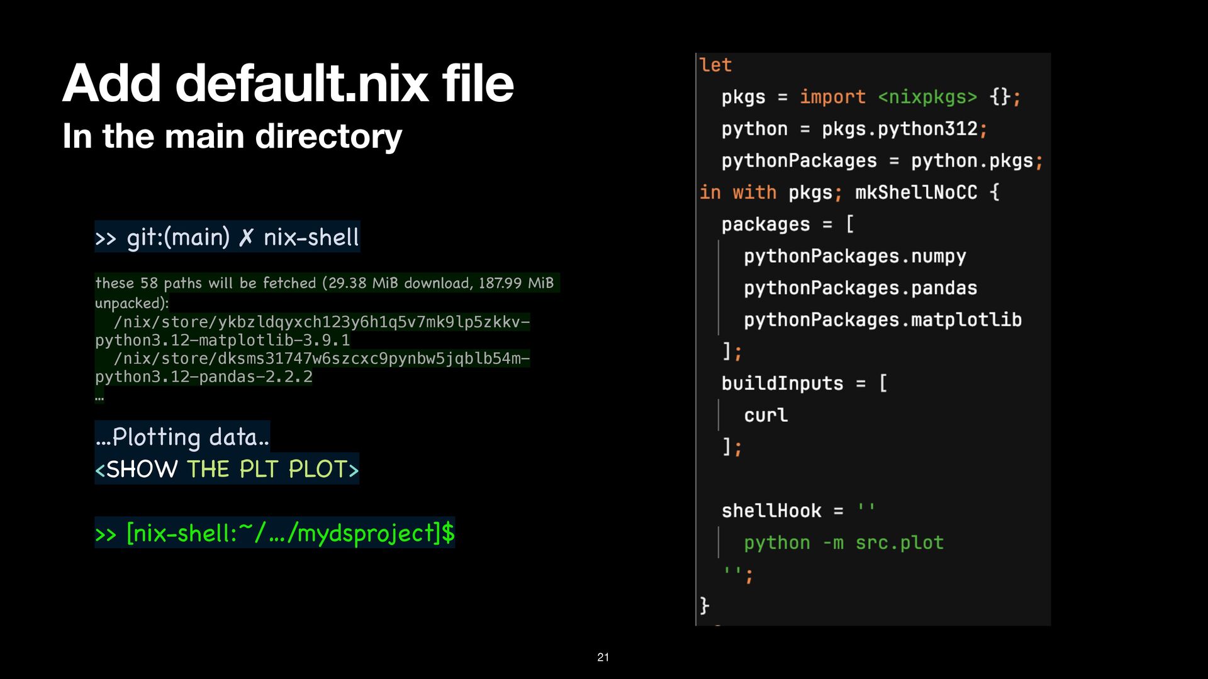The image size is (1208, 679).
Task: Click slide number 21
Action: click(603, 658)
